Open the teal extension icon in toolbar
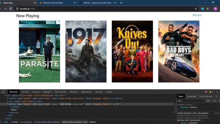220x124 pixels. 202,9
